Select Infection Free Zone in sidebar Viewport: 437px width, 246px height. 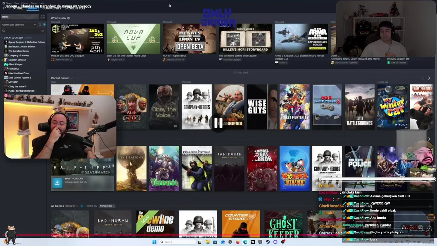tap(16, 73)
